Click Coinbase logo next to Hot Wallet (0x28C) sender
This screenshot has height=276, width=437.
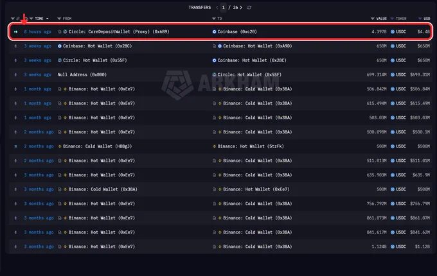tap(59, 46)
